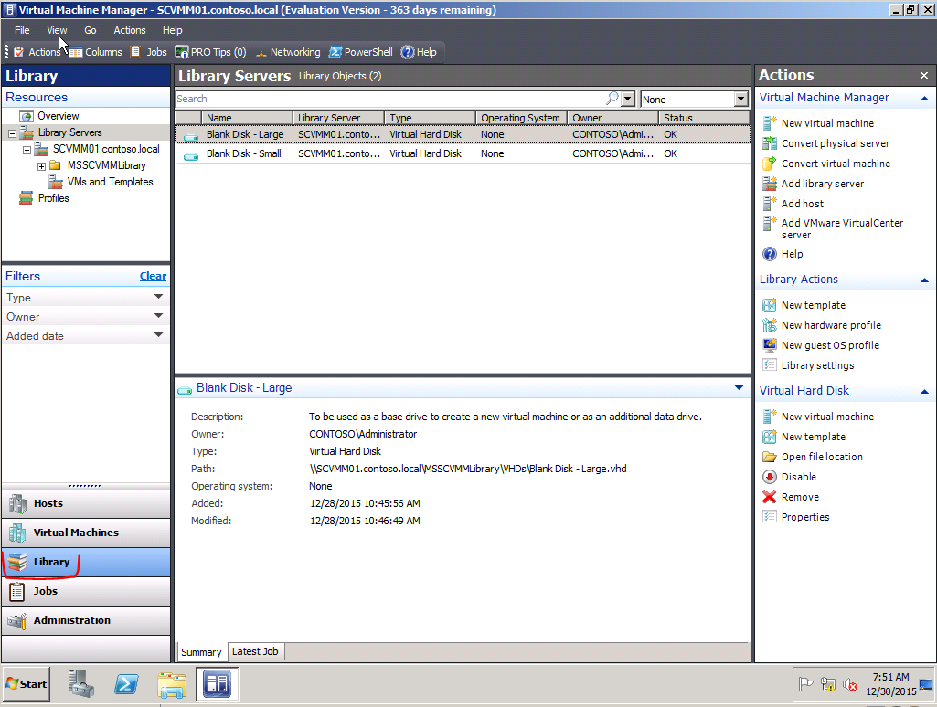Switch to the Summary tab
The width and height of the screenshot is (937, 707).
[201, 652]
